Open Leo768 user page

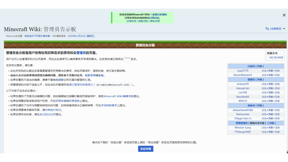coord(243,93)
